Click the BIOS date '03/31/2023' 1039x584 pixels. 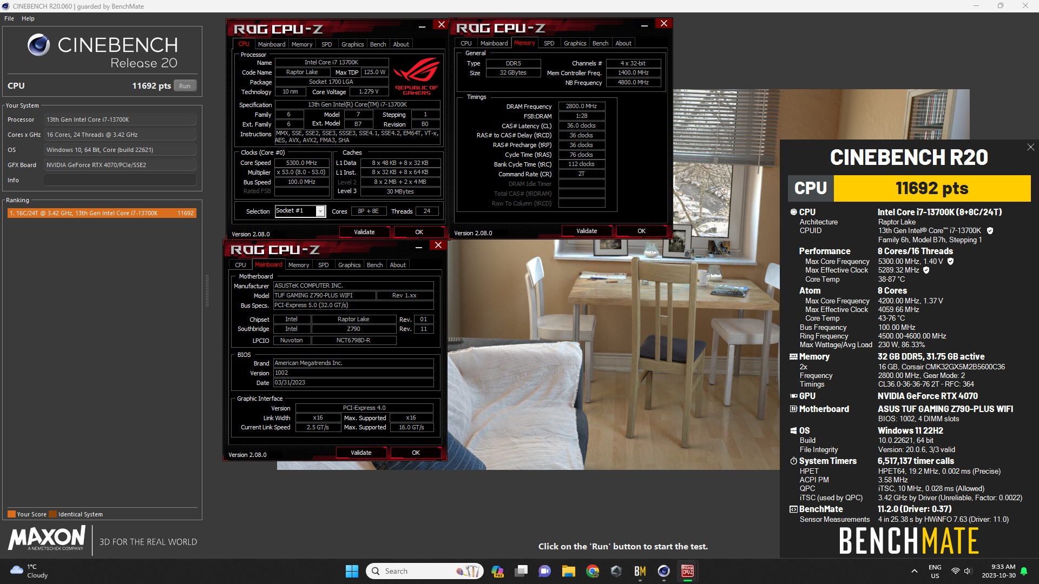[x=353, y=382]
